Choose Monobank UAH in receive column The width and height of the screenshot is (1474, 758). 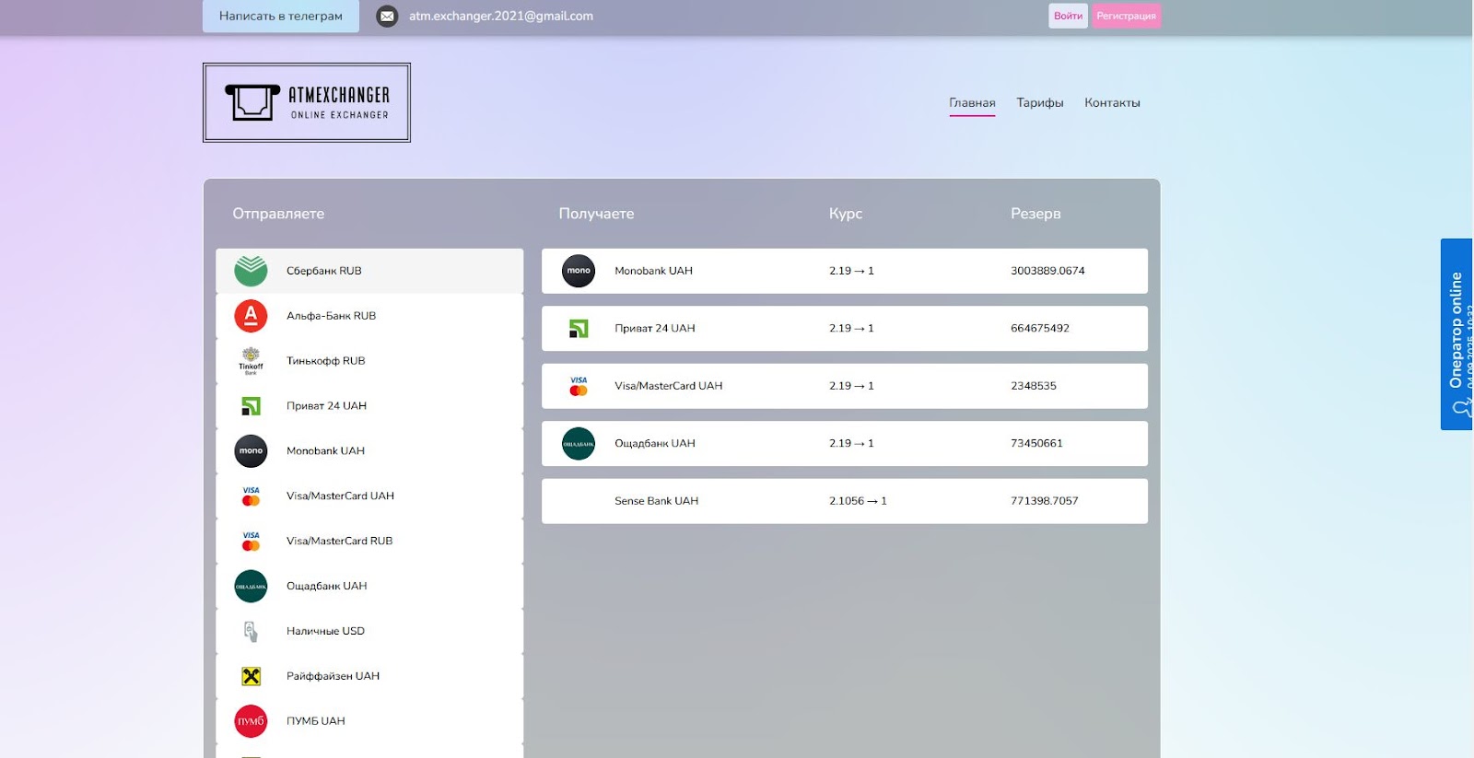(845, 271)
